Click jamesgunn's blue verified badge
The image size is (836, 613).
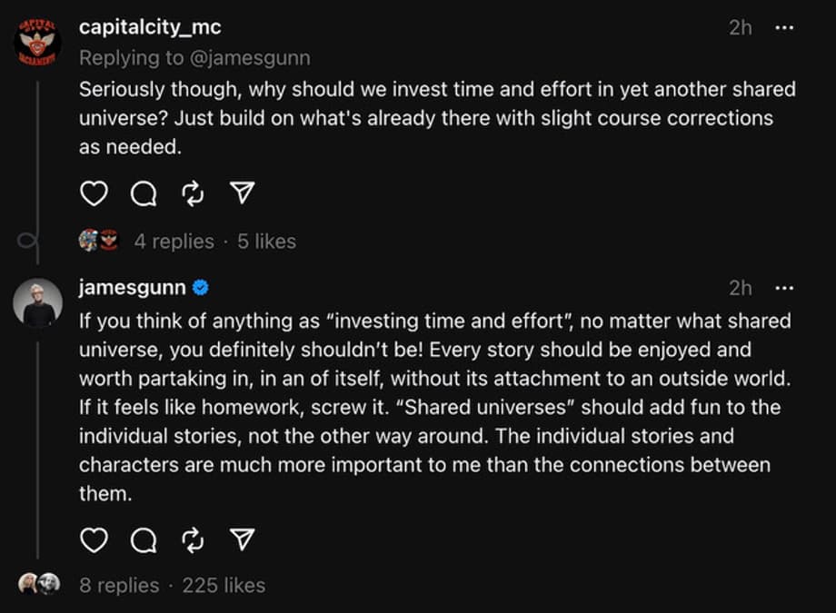coord(202,288)
